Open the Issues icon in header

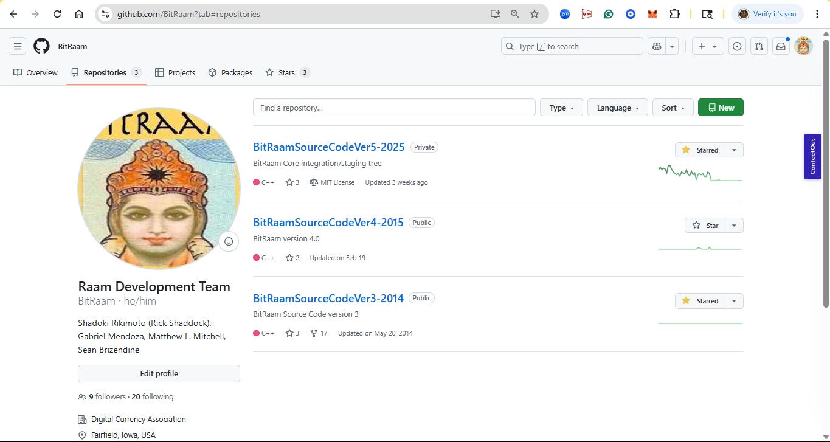737,46
